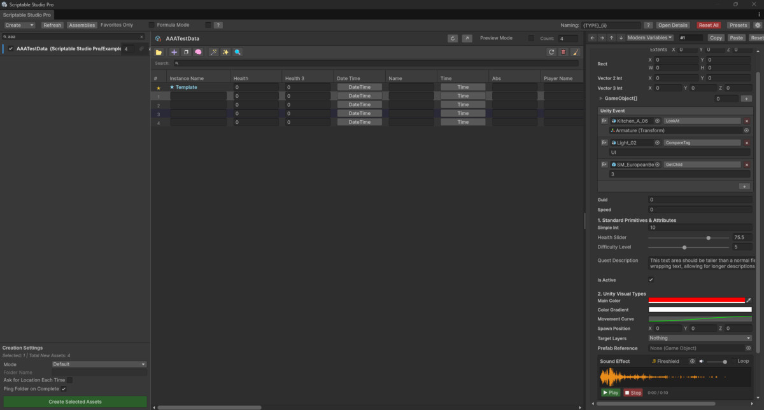Click the purple plus icon to add a row
The image size is (764, 410).
(174, 51)
